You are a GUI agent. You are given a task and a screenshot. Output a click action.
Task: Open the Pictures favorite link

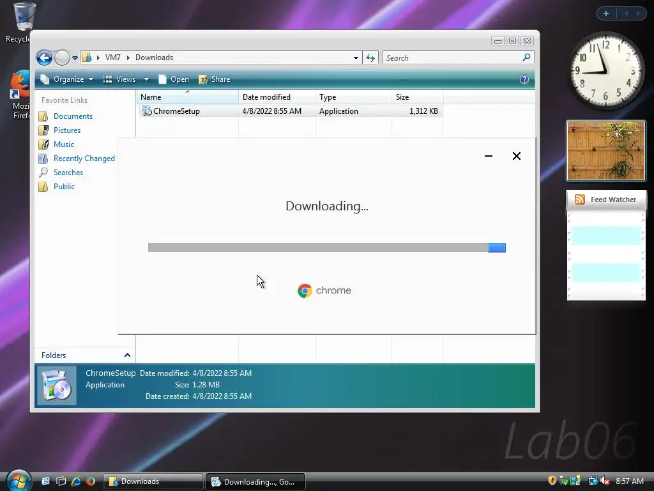click(x=66, y=130)
